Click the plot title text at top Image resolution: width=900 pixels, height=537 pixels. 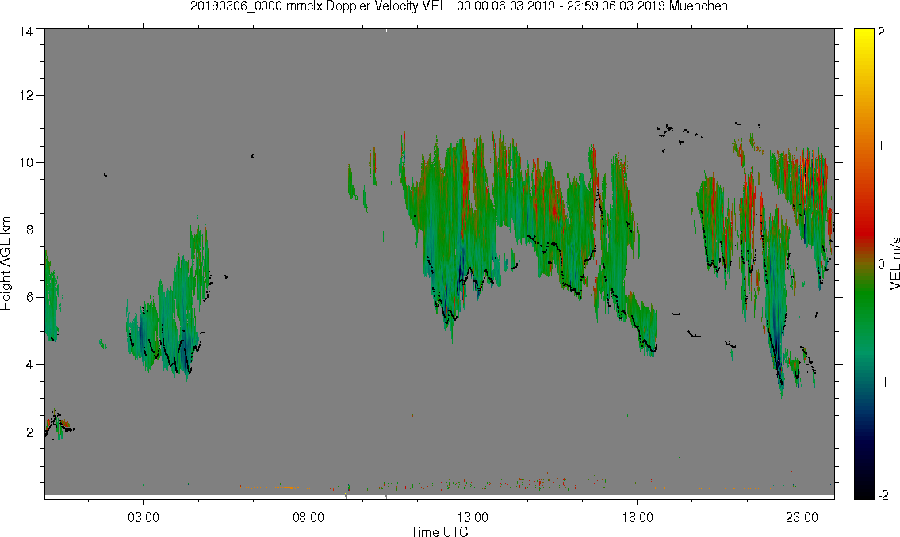pos(458,6)
